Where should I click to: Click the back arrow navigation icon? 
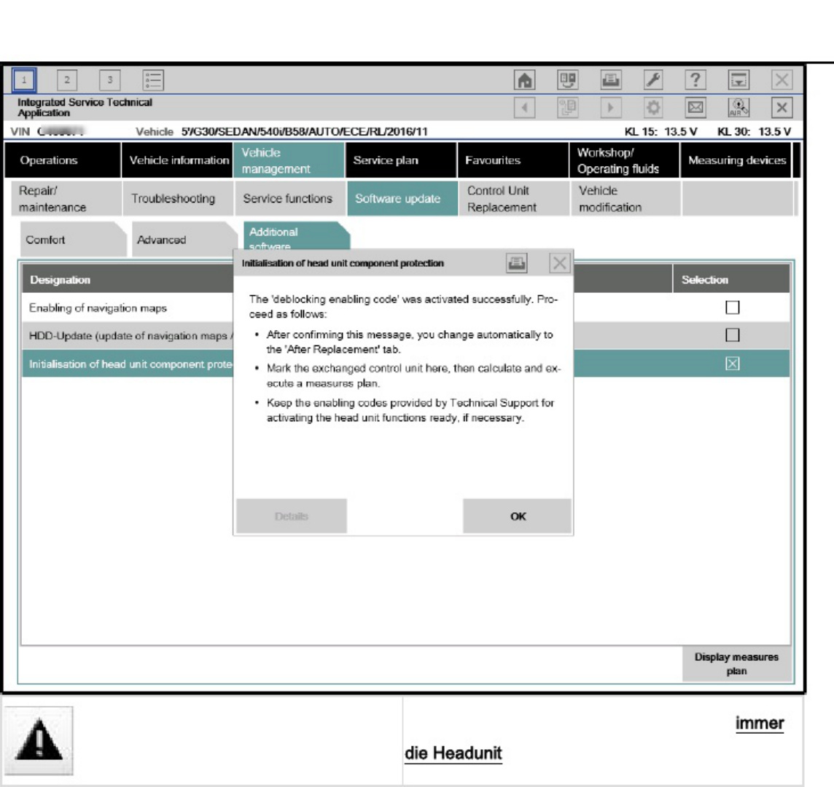(524, 108)
